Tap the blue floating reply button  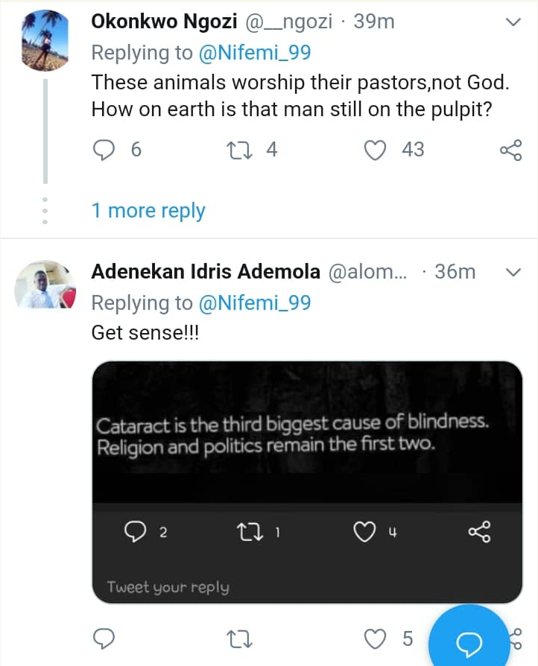(469, 639)
